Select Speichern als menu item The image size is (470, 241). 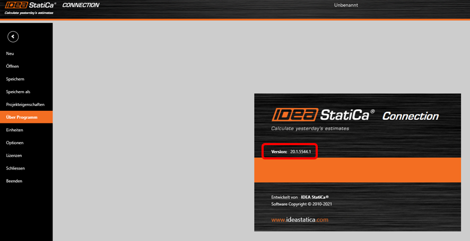tap(18, 92)
